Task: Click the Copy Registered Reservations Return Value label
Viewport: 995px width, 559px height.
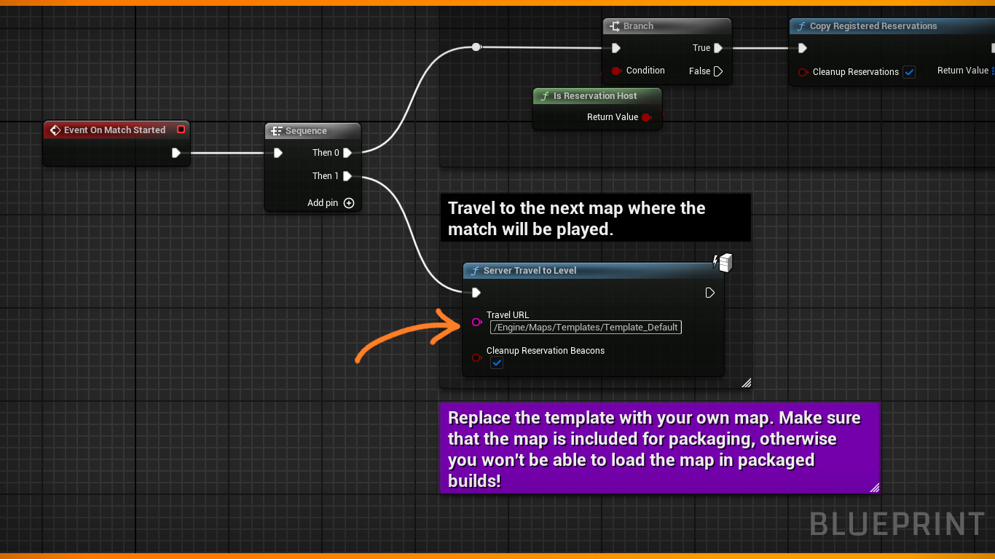Action: point(962,71)
